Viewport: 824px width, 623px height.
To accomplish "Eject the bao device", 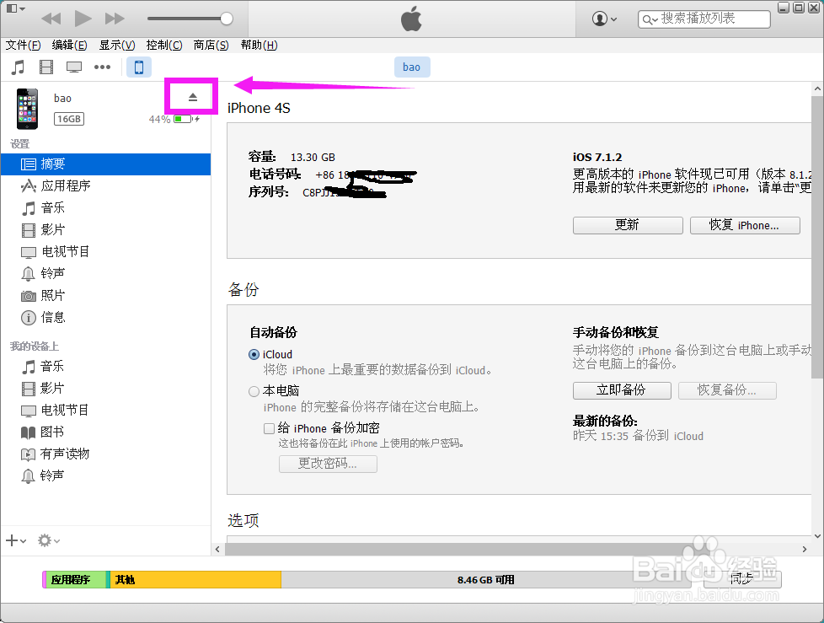I will (x=193, y=97).
